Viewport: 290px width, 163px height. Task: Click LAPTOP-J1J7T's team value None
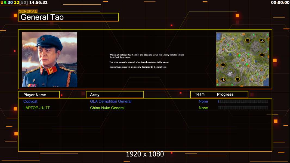pyautogui.click(x=203, y=108)
